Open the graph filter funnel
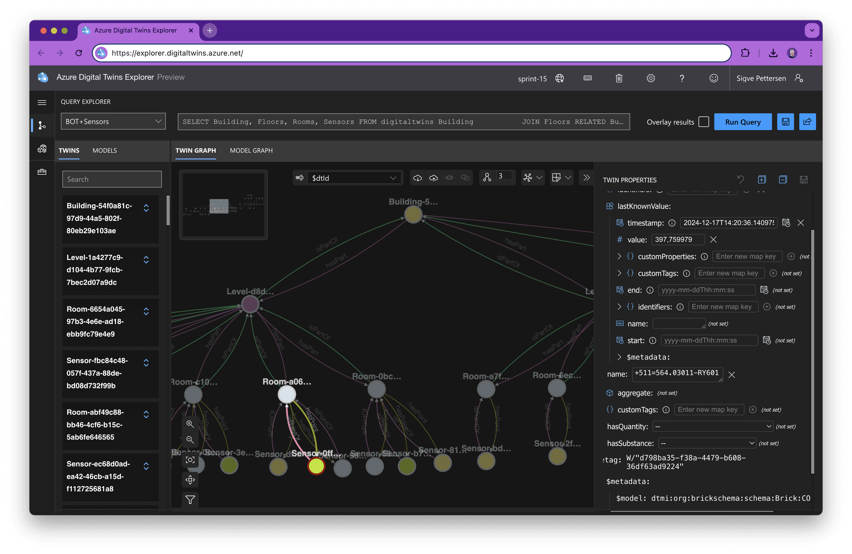This screenshot has height=554, width=852. 190,500
